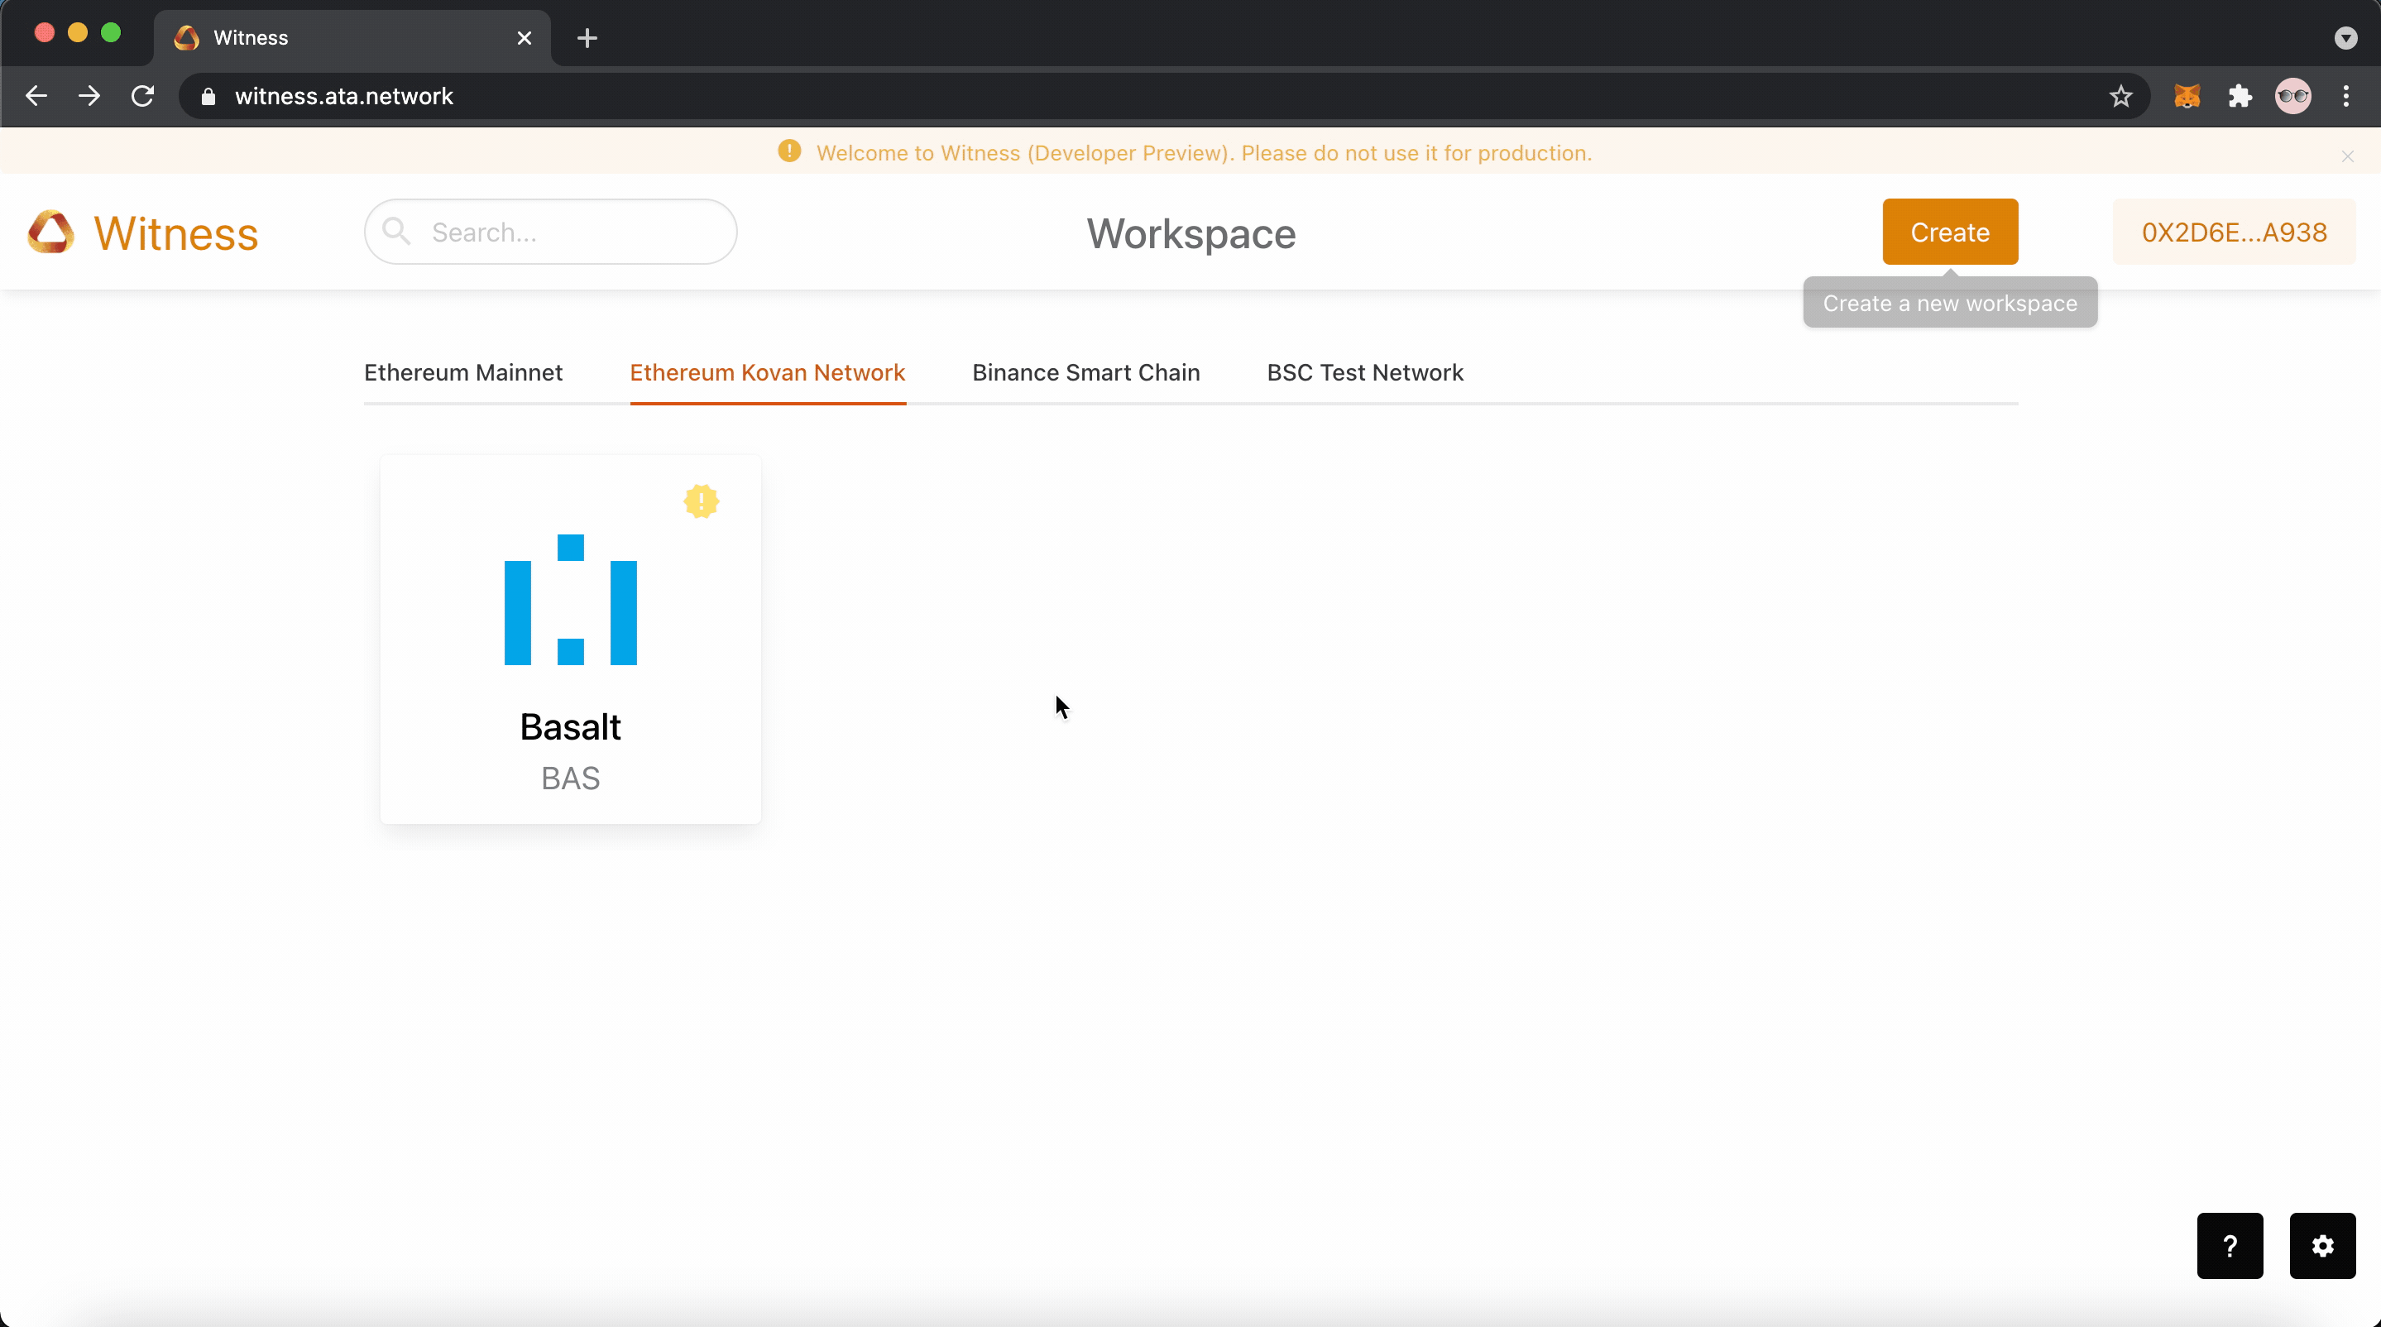Click the Create button
This screenshot has width=2381, height=1327.
coord(1950,232)
